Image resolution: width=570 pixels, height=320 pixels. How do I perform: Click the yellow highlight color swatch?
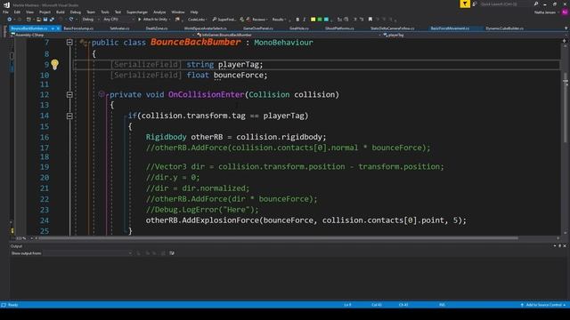coord(313,20)
